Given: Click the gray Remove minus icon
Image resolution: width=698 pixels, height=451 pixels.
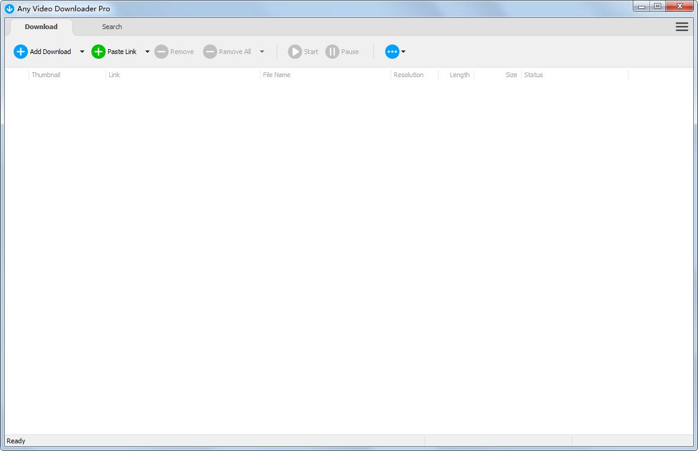Looking at the screenshot, I should 161,52.
